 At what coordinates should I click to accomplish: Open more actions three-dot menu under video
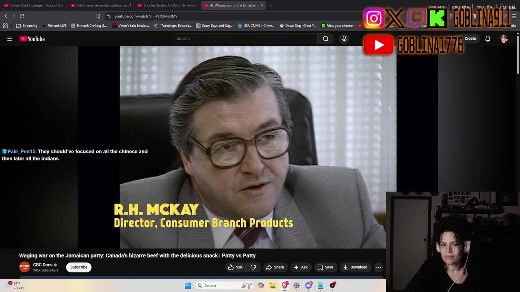379,267
